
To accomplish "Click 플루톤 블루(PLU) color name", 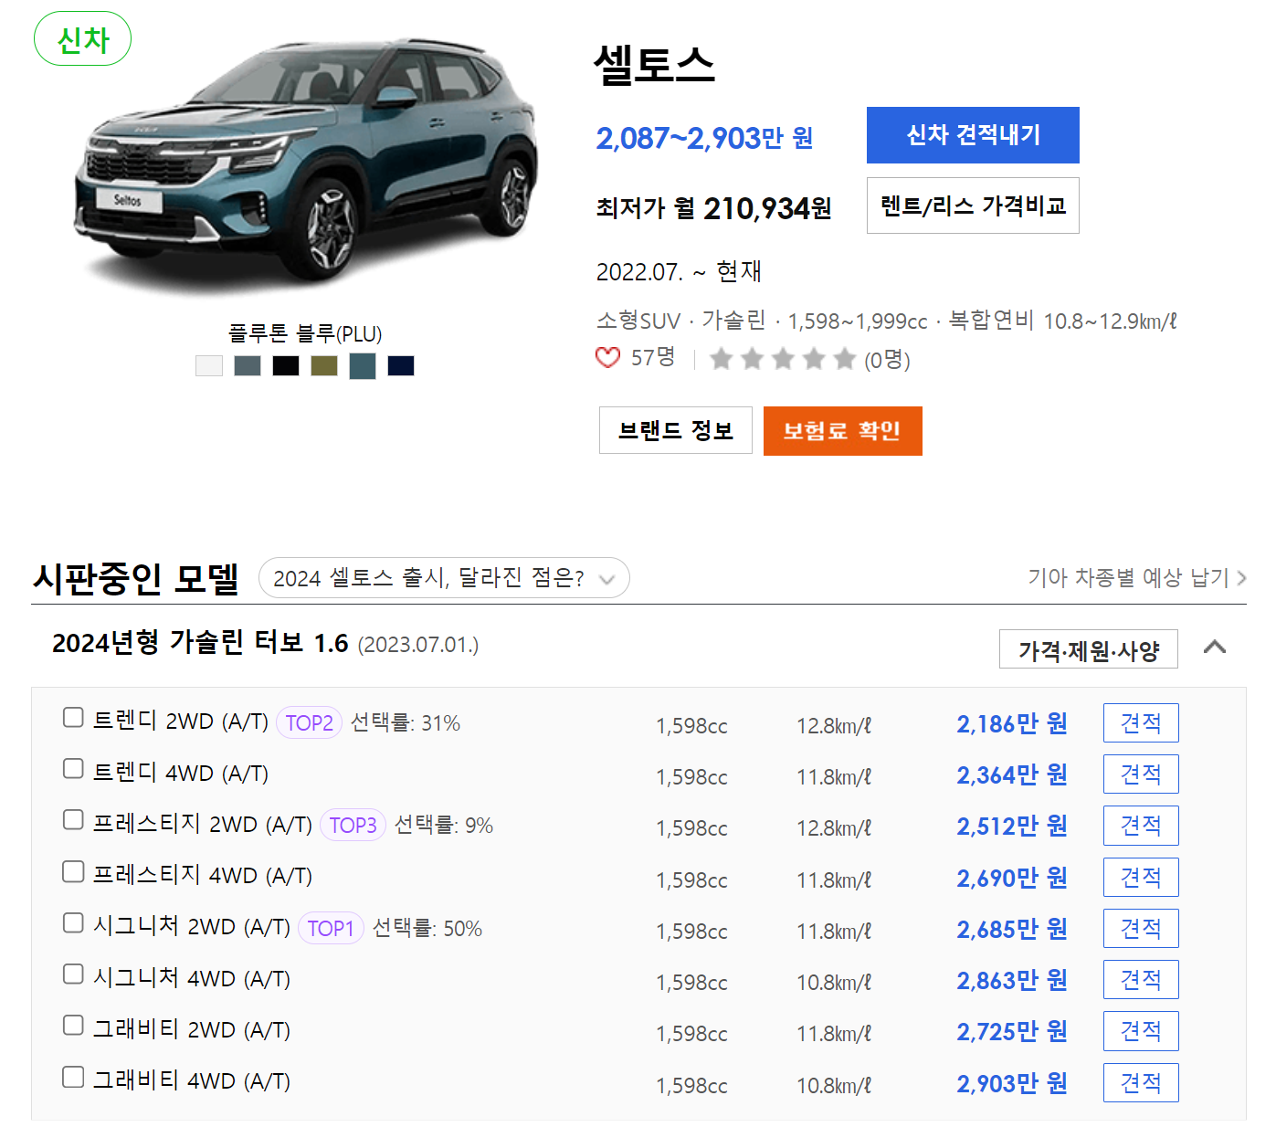I will pyautogui.click(x=305, y=333).
